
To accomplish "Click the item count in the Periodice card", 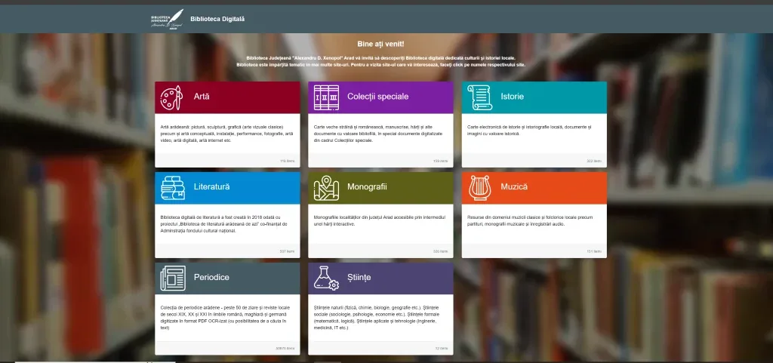I will coord(285,348).
